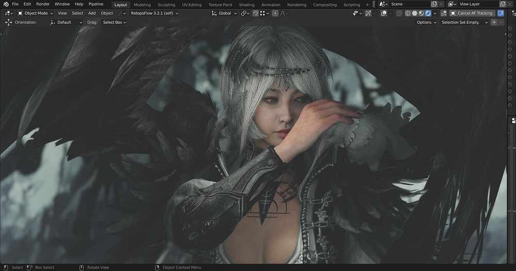Switch to the Shading workspace tab
Image resolution: width=516 pixels, height=271 pixels.
[x=247, y=5]
